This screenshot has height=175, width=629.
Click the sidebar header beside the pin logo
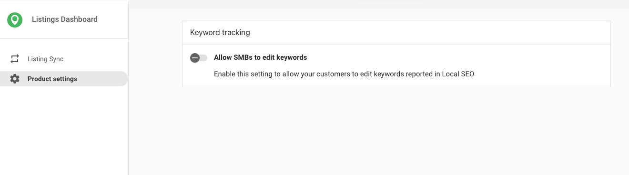click(64, 19)
